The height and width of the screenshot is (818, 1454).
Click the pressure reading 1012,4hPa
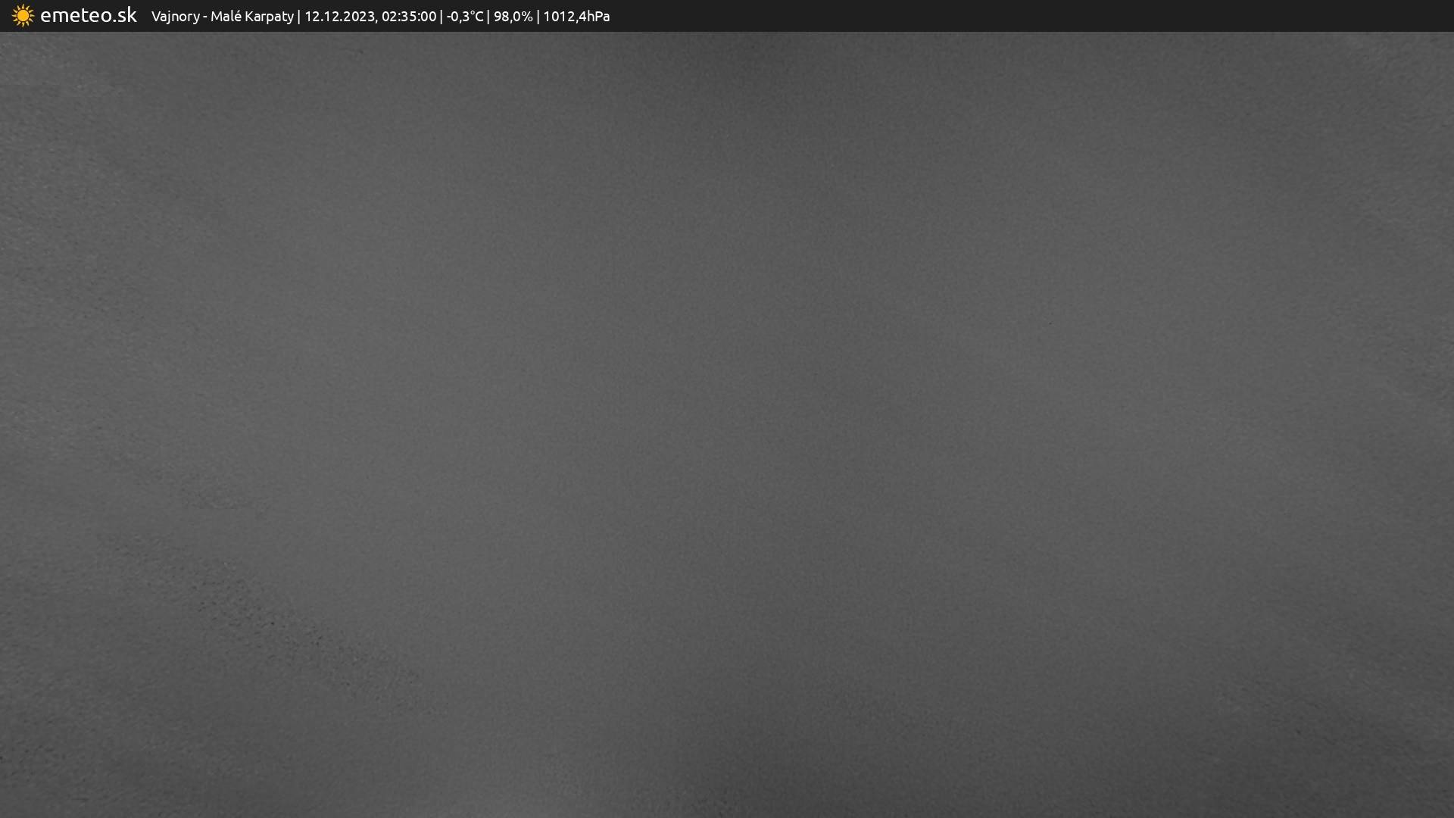pyautogui.click(x=576, y=17)
